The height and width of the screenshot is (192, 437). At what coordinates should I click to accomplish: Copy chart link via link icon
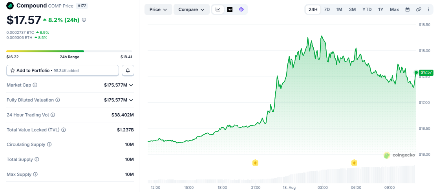coord(419,9)
